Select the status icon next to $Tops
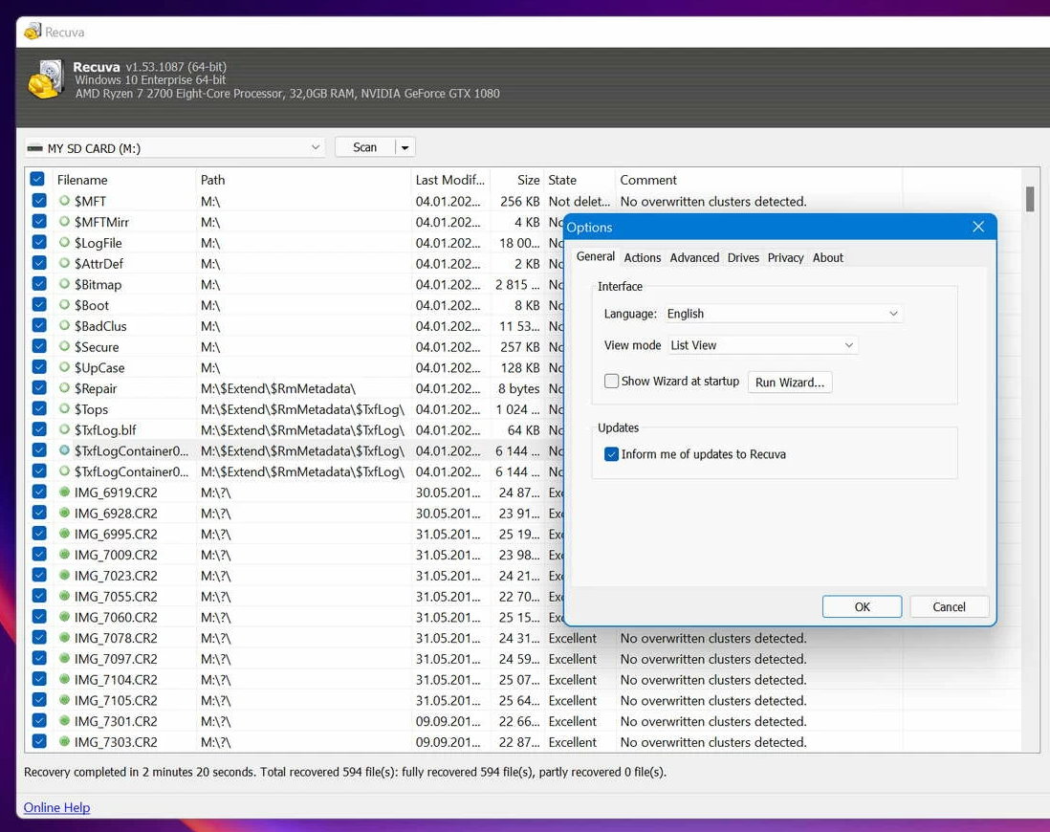 click(64, 408)
